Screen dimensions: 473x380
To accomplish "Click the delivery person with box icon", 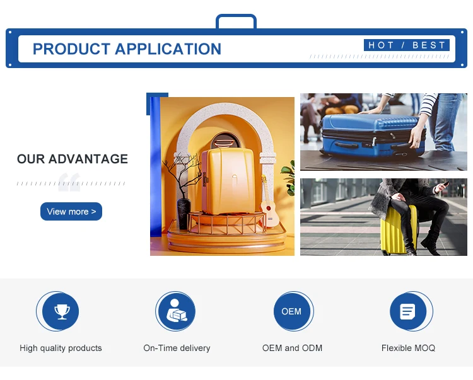I will (177, 311).
